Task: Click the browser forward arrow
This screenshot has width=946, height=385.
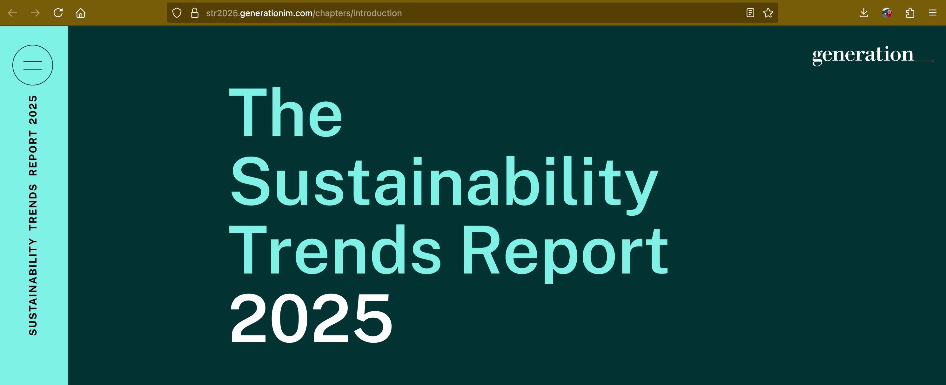Action: [35, 13]
